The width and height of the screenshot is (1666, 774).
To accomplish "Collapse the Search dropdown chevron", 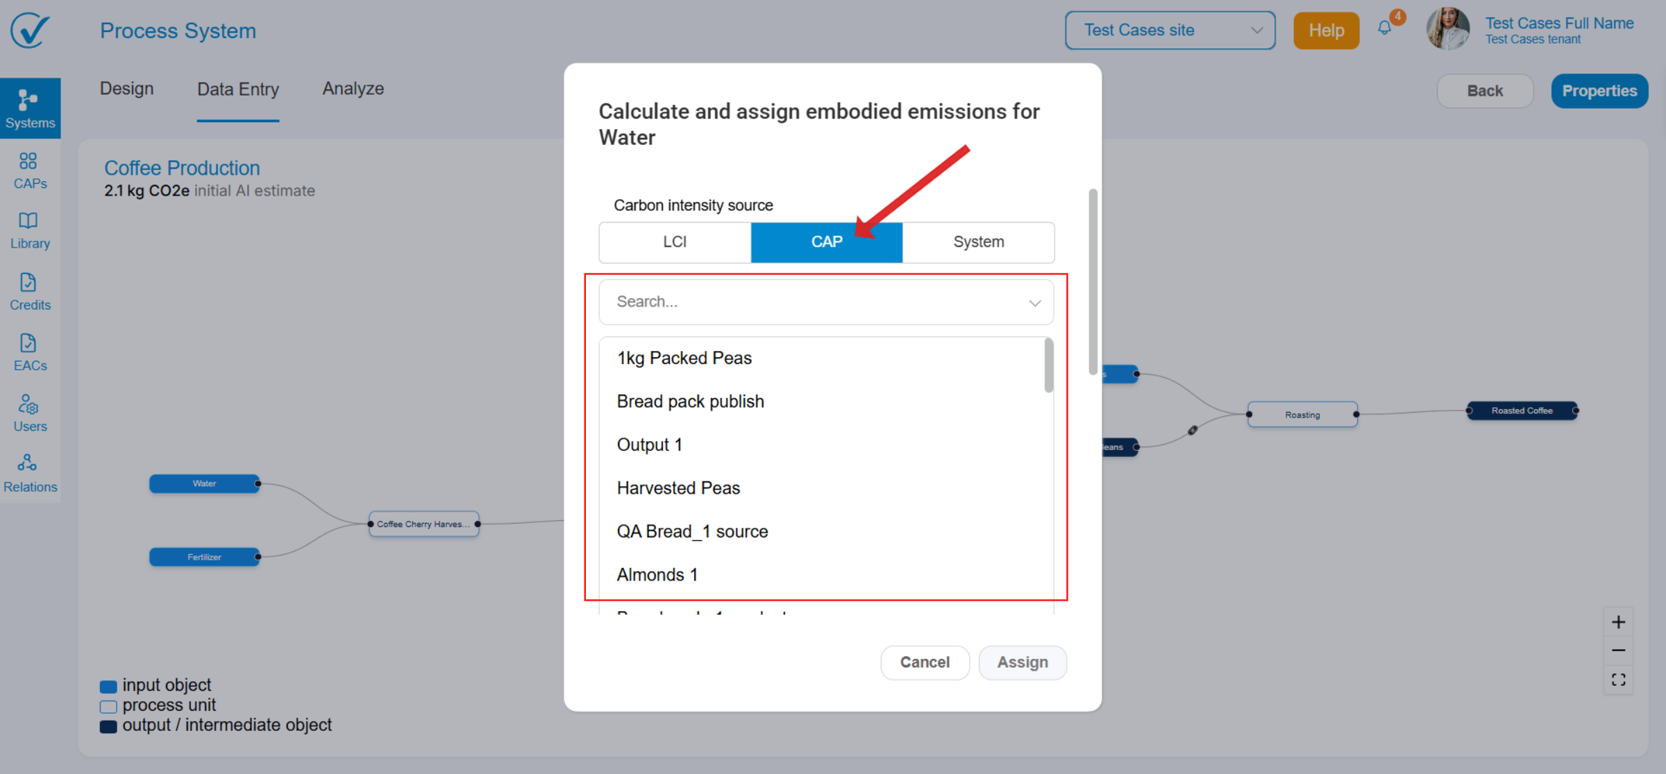I will (1034, 303).
